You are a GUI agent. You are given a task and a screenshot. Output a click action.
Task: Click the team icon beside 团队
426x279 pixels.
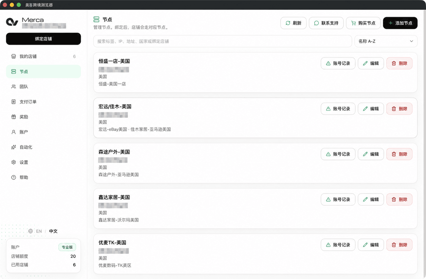tap(13, 87)
